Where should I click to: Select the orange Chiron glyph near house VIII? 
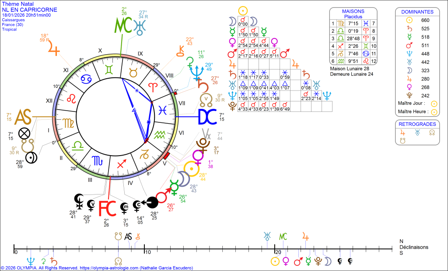[180, 50]
